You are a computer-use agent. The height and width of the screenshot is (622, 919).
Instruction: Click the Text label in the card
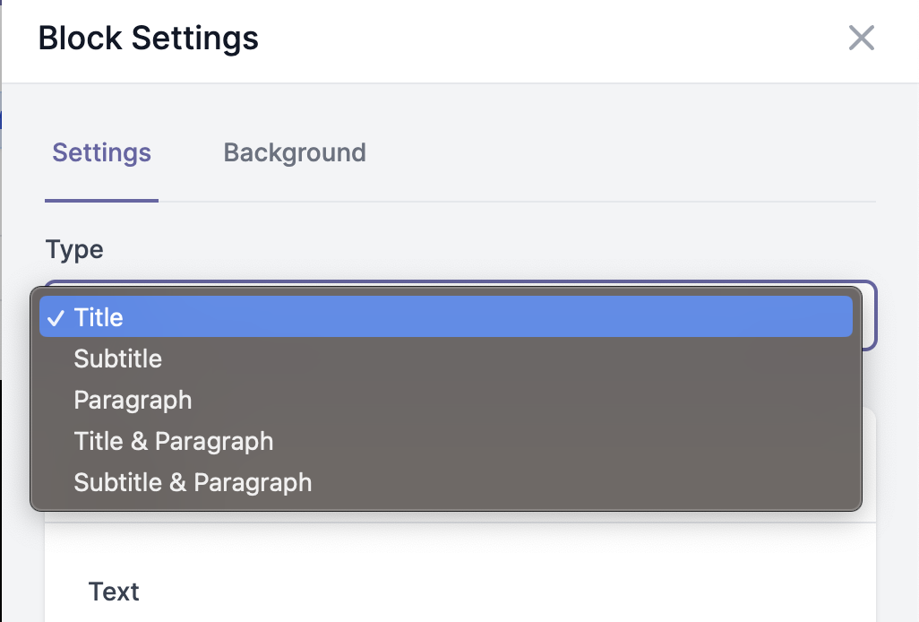pyautogui.click(x=114, y=592)
